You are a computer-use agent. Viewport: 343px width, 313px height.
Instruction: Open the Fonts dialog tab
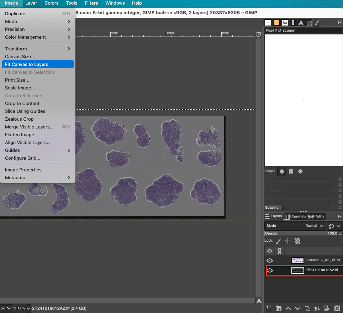click(x=285, y=23)
